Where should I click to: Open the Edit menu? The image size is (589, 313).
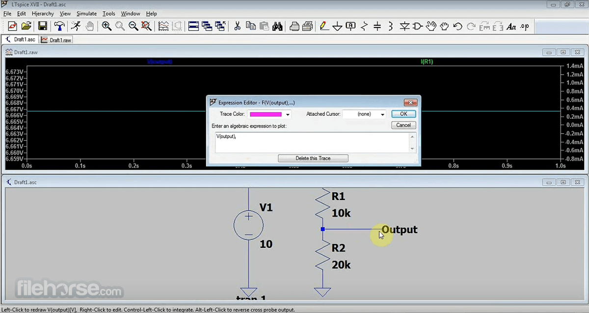(22, 14)
